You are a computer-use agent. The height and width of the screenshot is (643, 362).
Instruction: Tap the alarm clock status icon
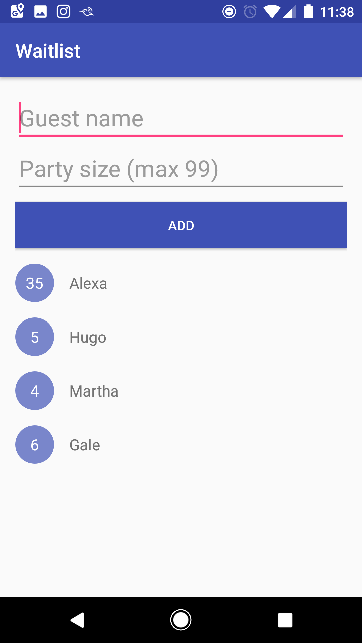coord(250,12)
